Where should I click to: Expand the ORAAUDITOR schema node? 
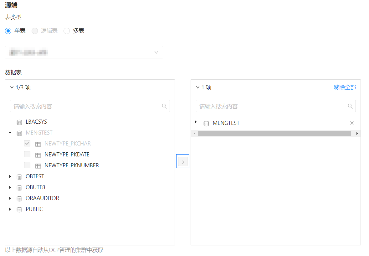[10, 198]
